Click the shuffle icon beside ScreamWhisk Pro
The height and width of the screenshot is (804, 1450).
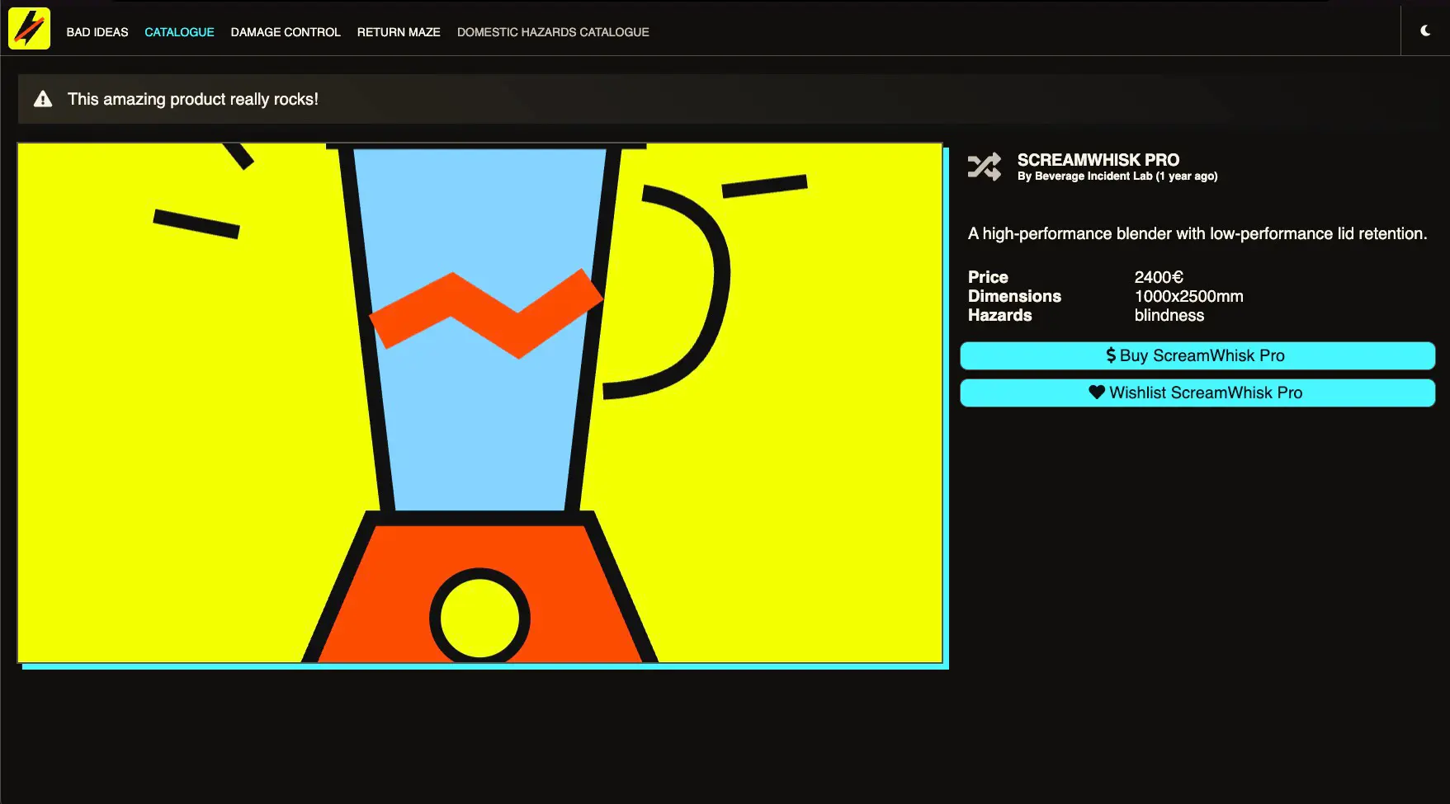[x=984, y=167]
